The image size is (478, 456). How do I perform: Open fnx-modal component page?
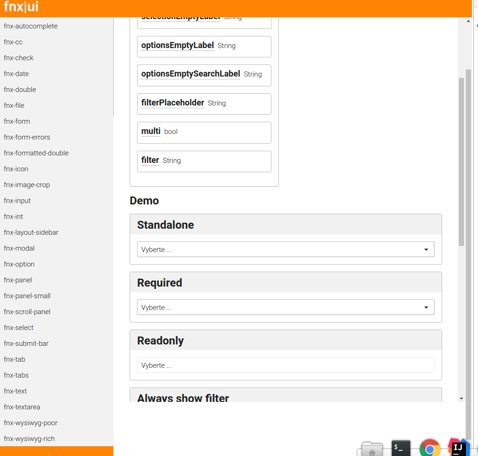click(19, 248)
